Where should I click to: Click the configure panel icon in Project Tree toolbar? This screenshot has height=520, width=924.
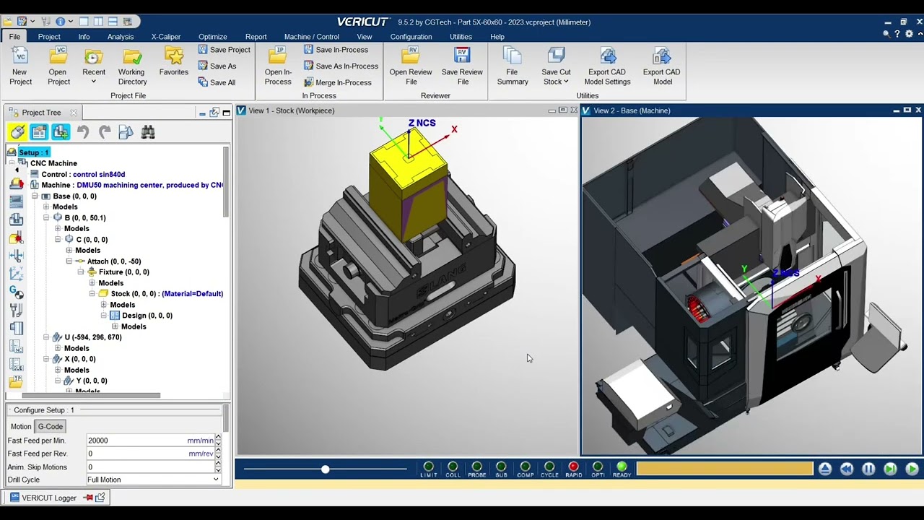[39, 132]
